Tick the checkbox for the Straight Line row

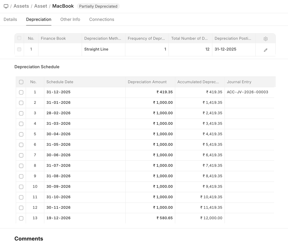point(19,49)
